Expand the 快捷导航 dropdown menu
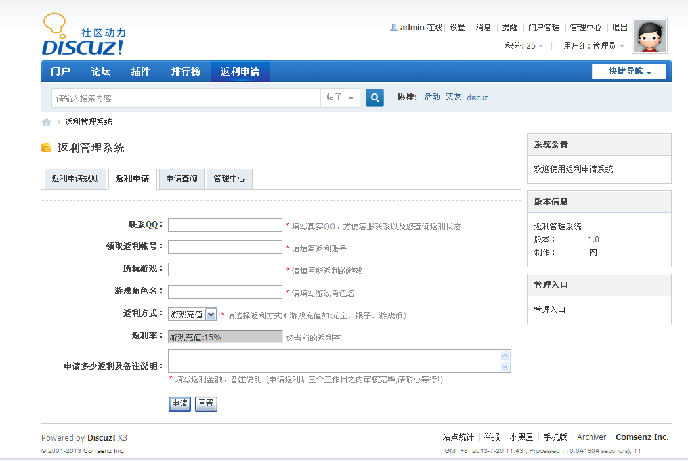 click(628, 71)
